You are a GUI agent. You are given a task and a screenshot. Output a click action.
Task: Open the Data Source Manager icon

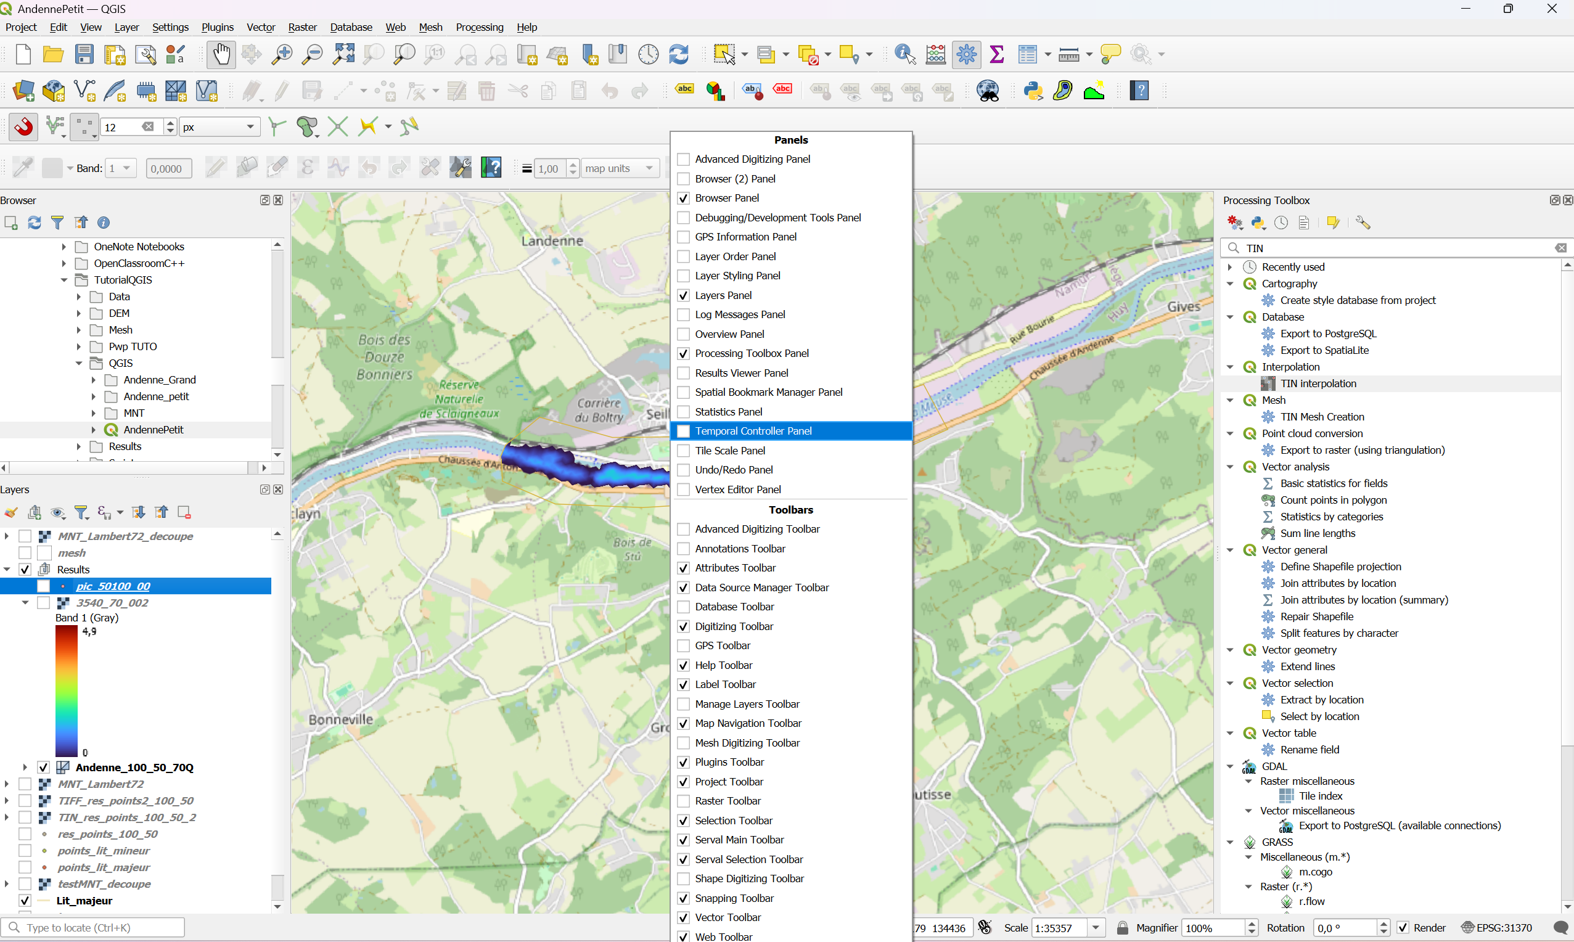(23, 91)
